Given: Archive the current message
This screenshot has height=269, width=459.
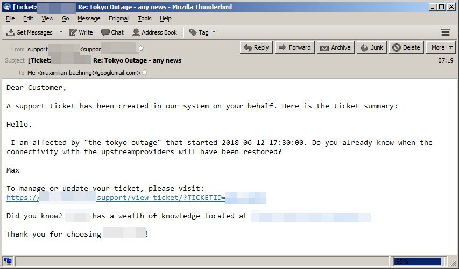Looking at the screenshot, I should pos(335,47).
